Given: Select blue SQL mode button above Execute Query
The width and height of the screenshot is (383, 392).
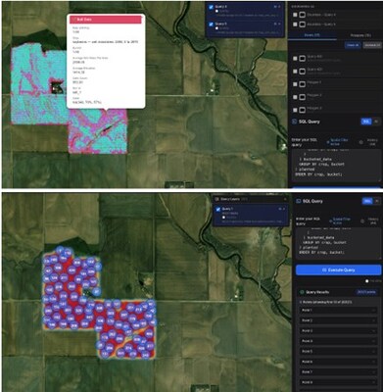Looking at the screenshot, I should tap(367, 201).
